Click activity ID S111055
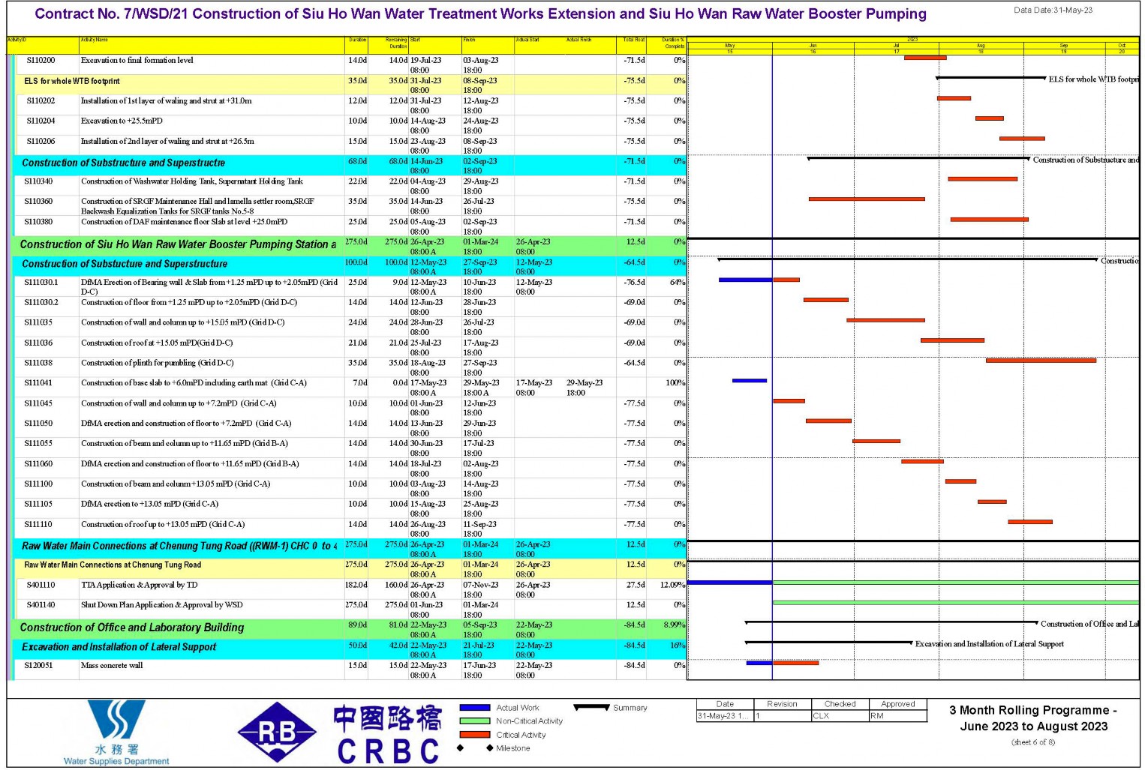The width and height of the screenshot is (1145, 770). (x=38, y=444)
